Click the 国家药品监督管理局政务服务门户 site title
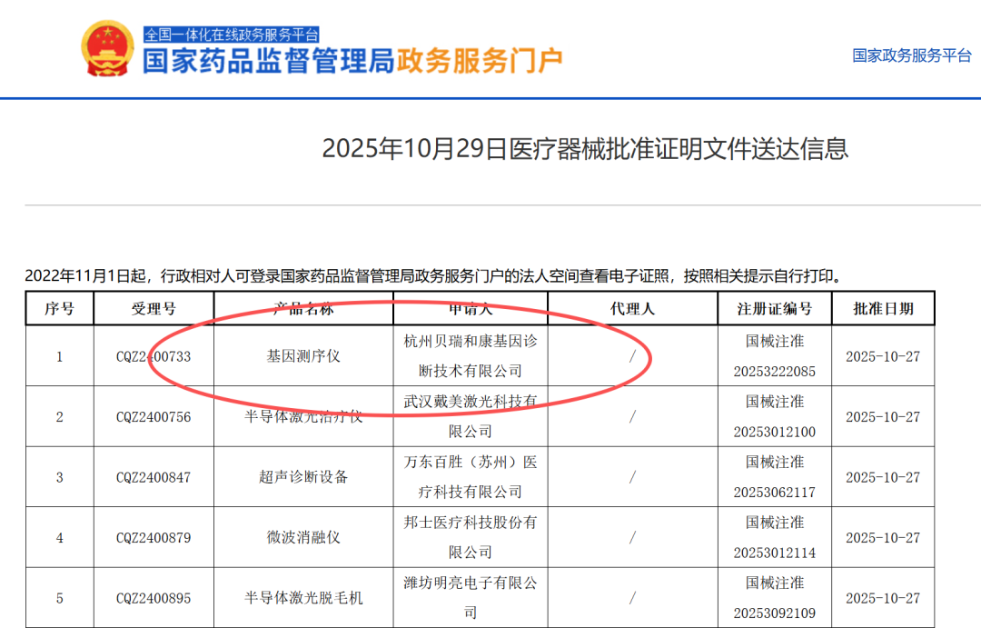The image size is (981, 628). [x=352, y=62]
